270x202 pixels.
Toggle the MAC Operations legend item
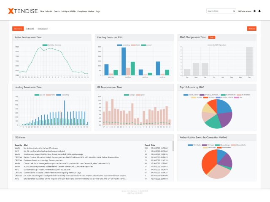click(218, 44)
